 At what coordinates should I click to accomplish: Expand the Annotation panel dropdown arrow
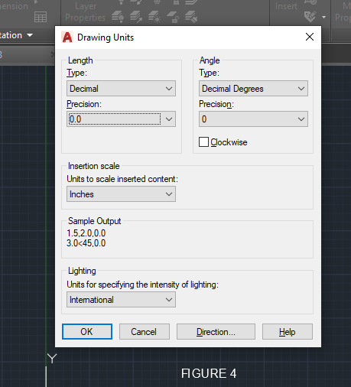(x=30, y=35)
